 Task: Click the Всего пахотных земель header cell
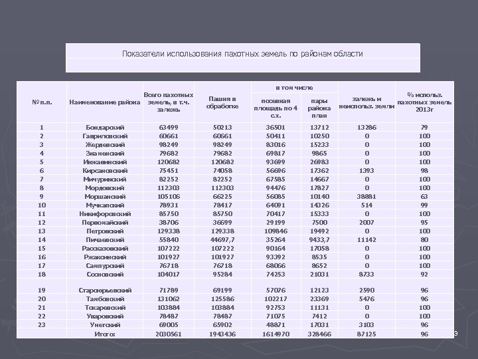pos(168,102)
